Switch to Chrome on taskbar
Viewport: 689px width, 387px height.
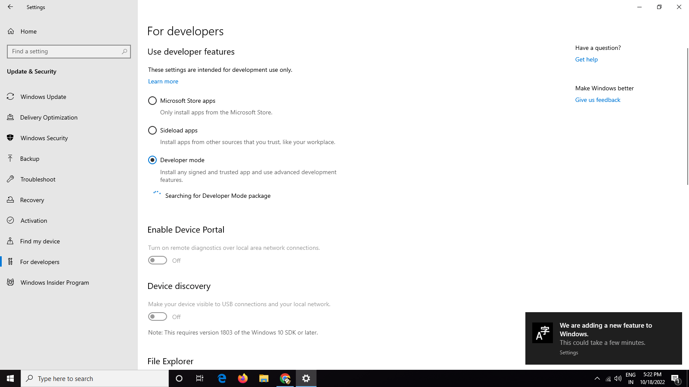pos(285,378)
